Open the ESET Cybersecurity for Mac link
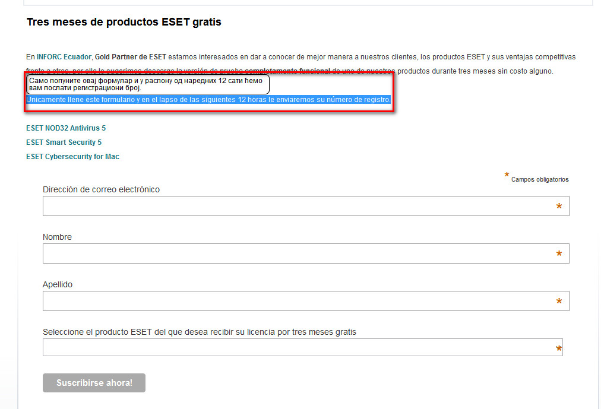Image resolution: width=601 pixels, height=409 pixels. pyautogui.click(x=72, y=157)
